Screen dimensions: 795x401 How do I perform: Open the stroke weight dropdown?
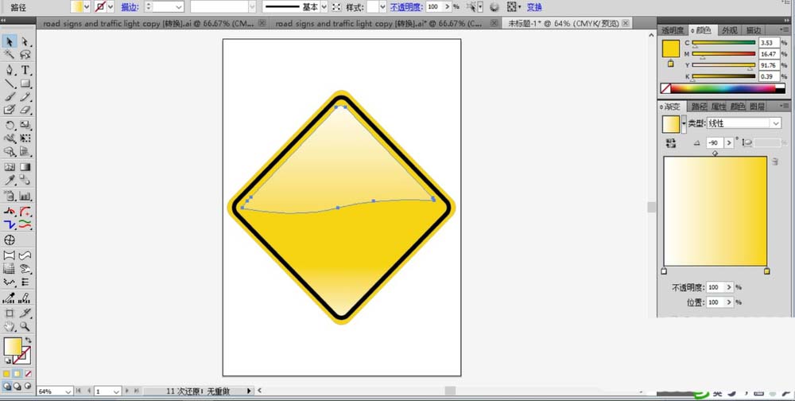179,6
